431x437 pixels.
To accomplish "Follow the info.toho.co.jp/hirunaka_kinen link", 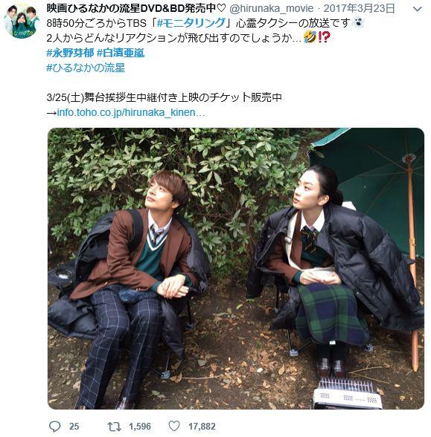I will click(x=131, y=112).
